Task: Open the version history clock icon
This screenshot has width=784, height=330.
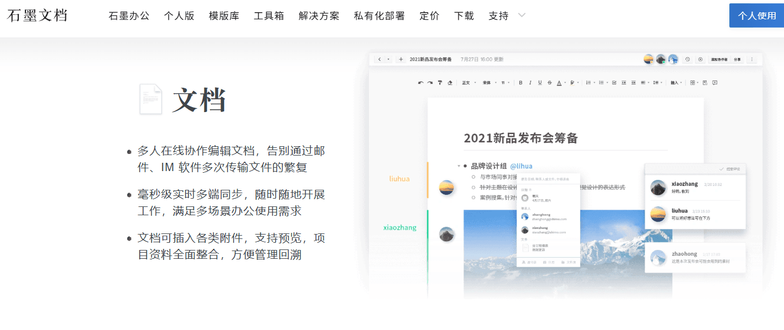Action: [x=687, y=59]
